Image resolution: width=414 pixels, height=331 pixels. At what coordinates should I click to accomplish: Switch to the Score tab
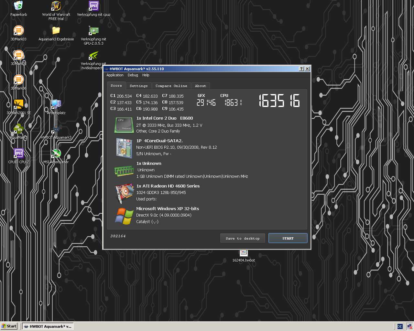click(x=116, y=86)
